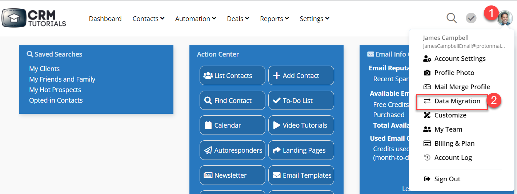Expand the Reports dropdown menu
Image resolution: width=517 pixels, height=194 pixels.
[x=274, y=18]
